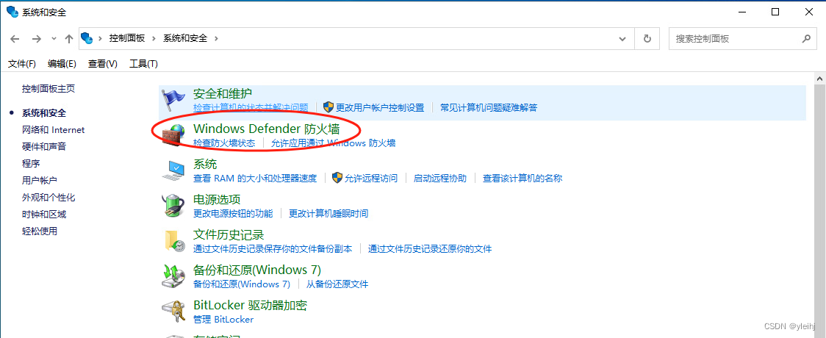The height and width of the screenshot is (338, 826).
Task: Open the 系统 heading link
Action: [x=205, y=165]
